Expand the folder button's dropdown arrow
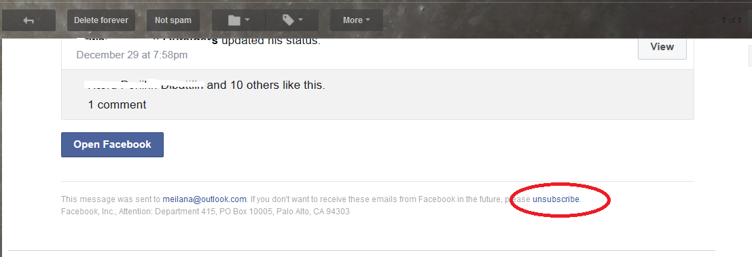Screen dimensions: 752x257 247,20
